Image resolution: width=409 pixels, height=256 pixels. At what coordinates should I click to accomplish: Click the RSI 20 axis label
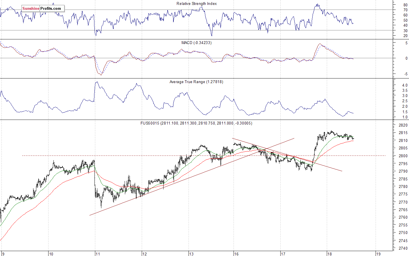pyautogui.click(x=405, y=36)
